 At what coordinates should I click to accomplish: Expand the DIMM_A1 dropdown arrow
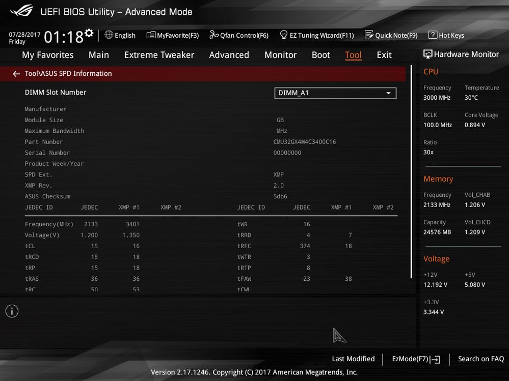pos(388,93)
